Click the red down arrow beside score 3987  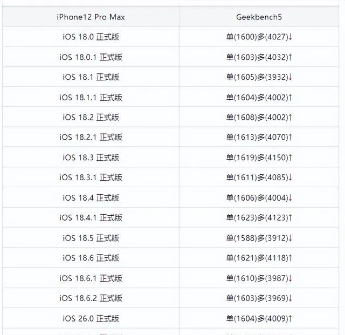click(290, 278)
